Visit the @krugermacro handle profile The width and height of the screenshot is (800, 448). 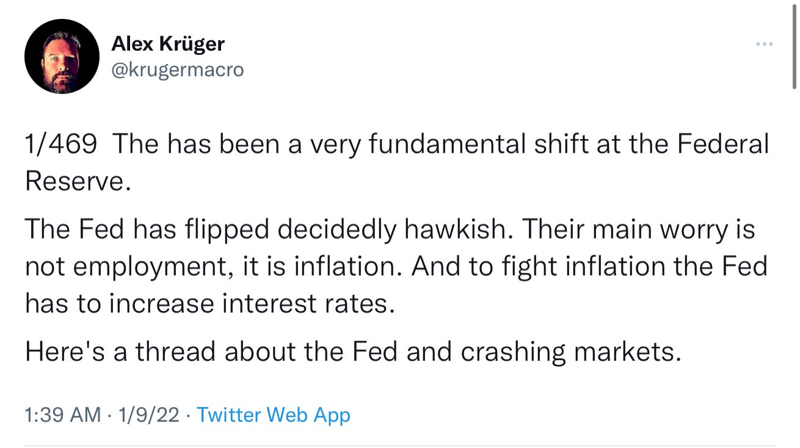coord(178,70)
